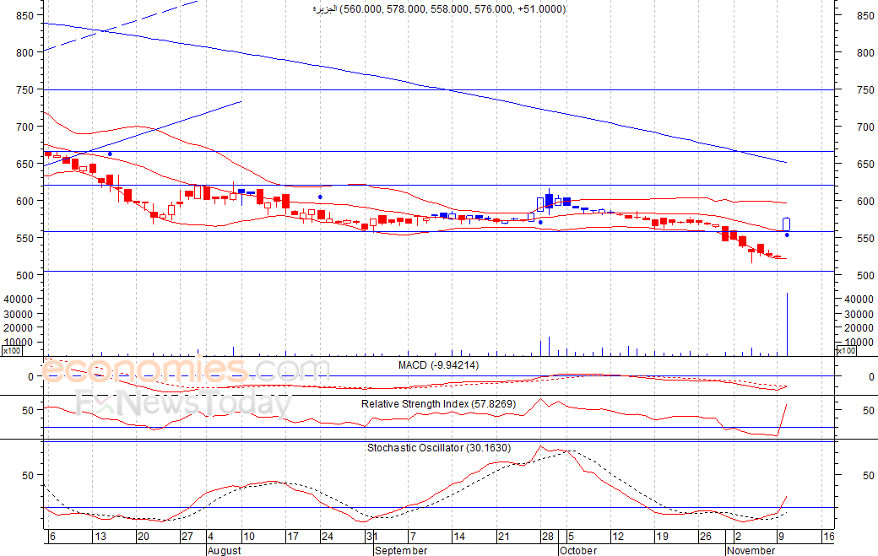Image resolution: width=878 pixels, height=556 pixels.
Task: Click the 800 label on right price axis
Action: click(865, 52)
